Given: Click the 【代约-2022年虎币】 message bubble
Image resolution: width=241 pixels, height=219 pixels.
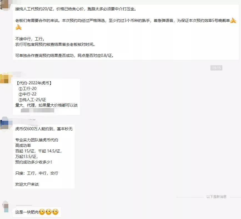Looking at the screenshot, I should pyautogui.click(x=46, y=97).
